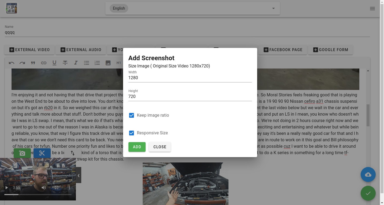Toggle underline formatting

(54, 63)
